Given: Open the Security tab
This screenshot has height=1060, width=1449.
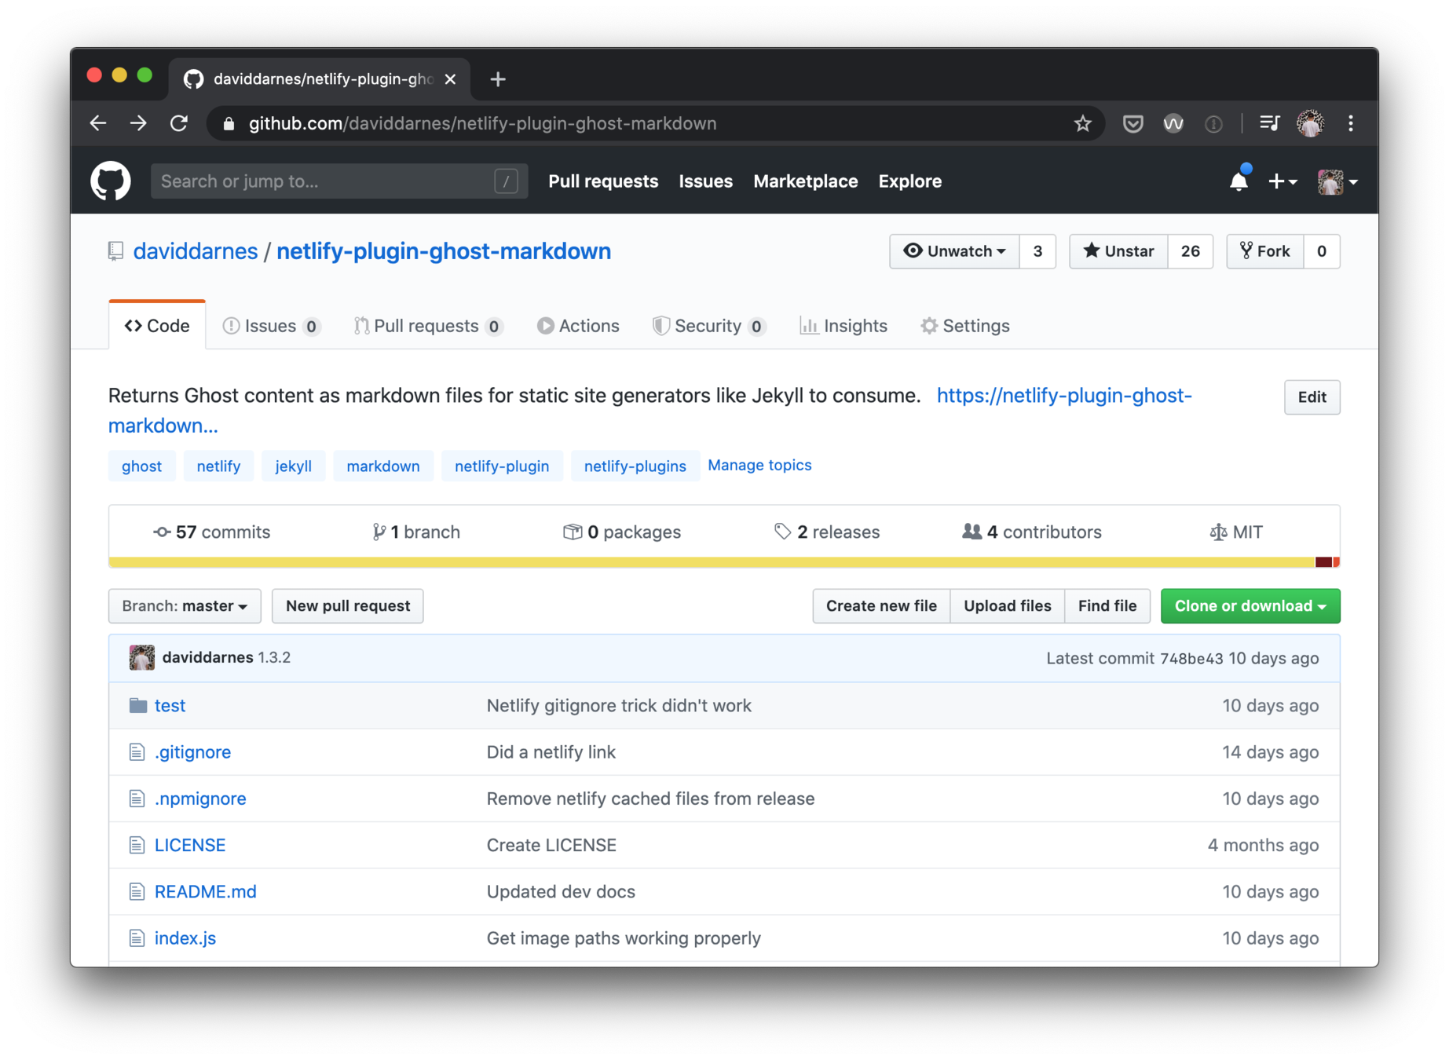Looking at the screenshot, I should [x=708, y=326].
